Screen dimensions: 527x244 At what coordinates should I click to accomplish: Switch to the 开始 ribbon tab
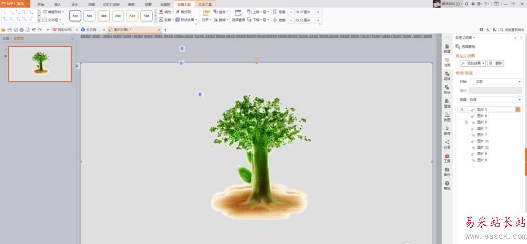pyautogui.click(x=41, y=4)
